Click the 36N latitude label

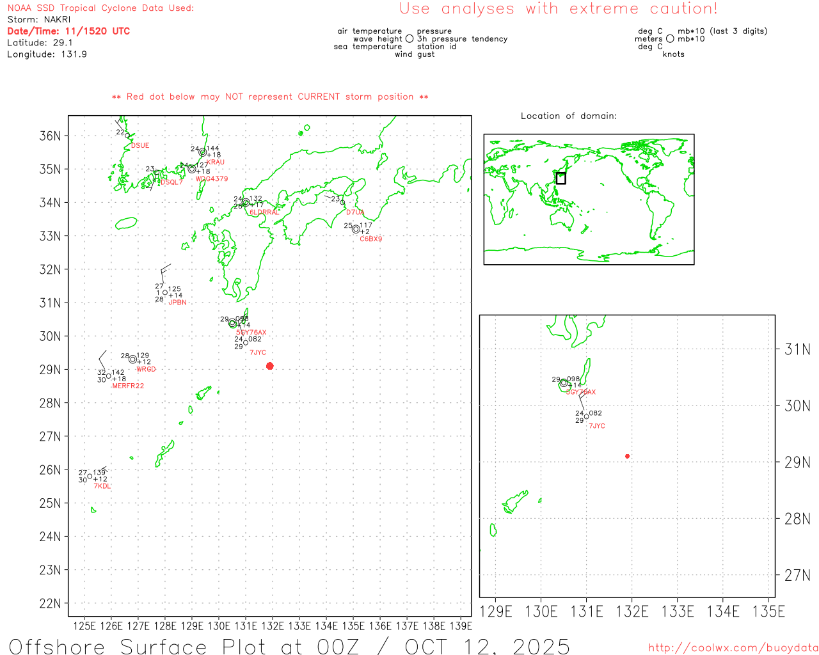click(50, 136)
